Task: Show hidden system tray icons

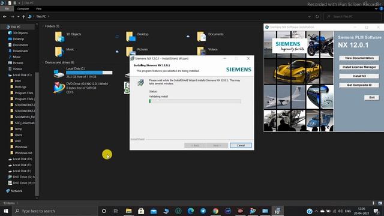Action: click(316, 211)
